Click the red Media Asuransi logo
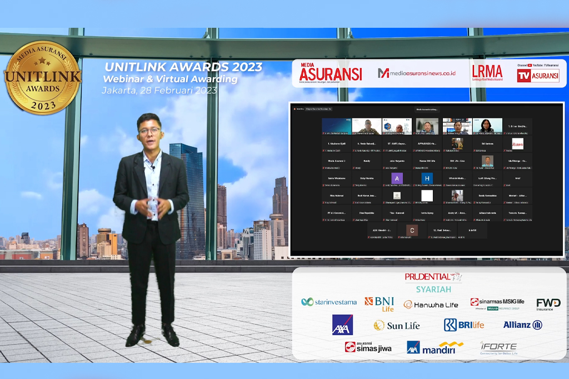Image resolution: width=569 pixels, height=379 pixels. click(331, 72)
